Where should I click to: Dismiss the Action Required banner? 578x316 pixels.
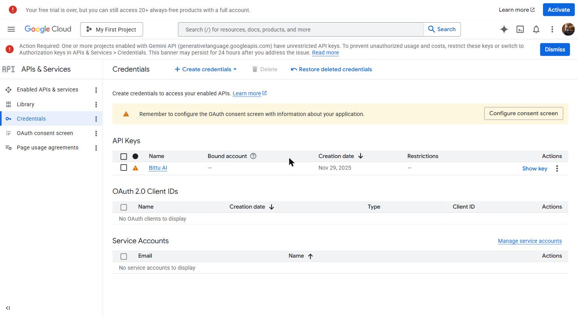[x=555, y=49]
